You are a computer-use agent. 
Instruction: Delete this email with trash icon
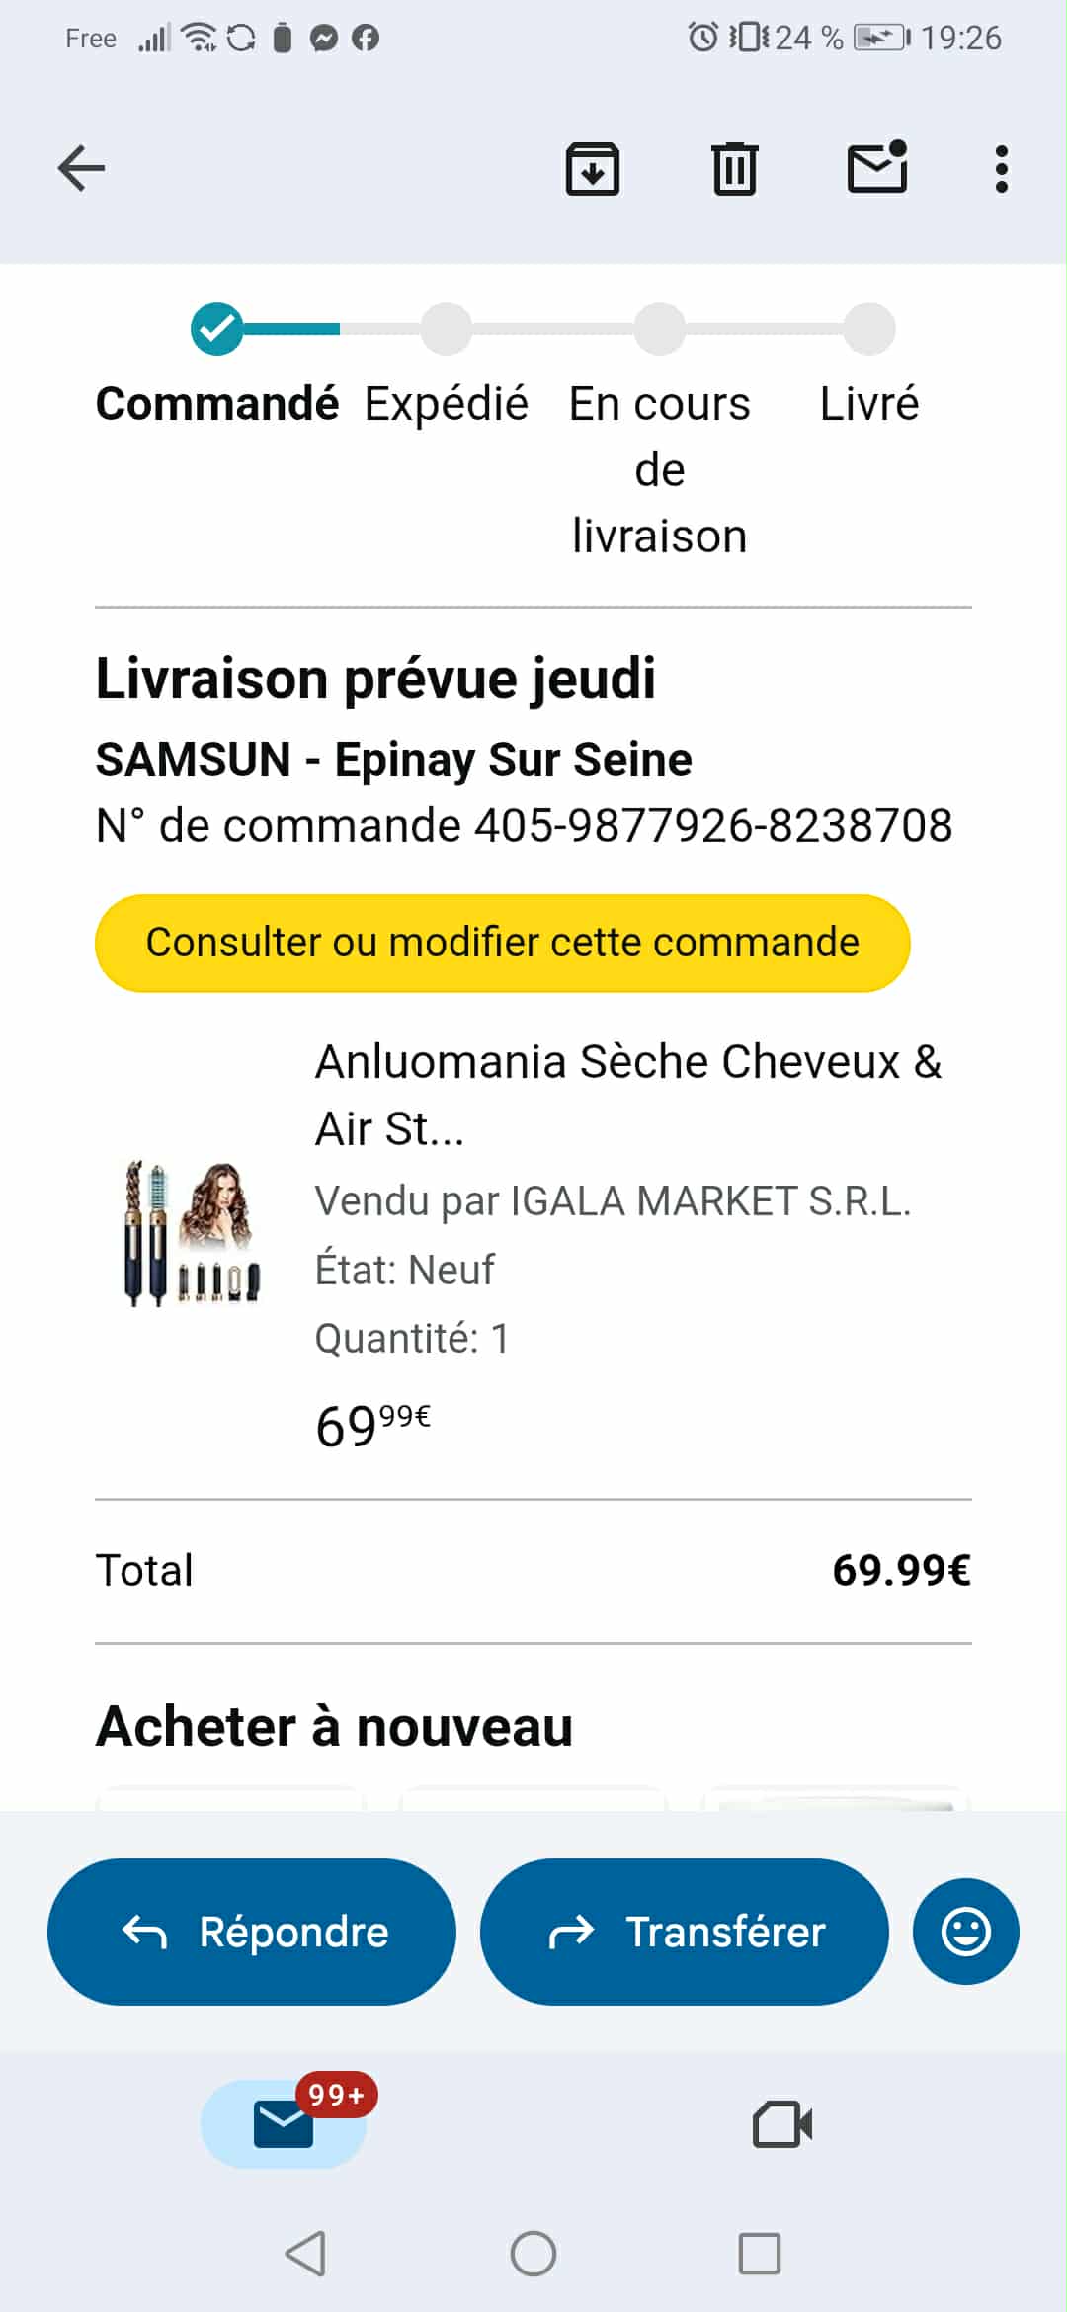pos(734,169)
